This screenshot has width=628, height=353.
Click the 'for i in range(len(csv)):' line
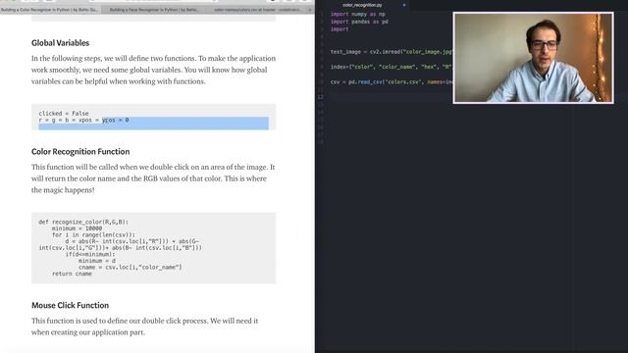(94, 234)
